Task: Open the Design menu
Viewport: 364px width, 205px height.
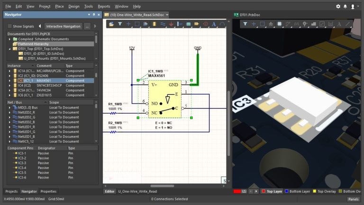Action: 74,6
